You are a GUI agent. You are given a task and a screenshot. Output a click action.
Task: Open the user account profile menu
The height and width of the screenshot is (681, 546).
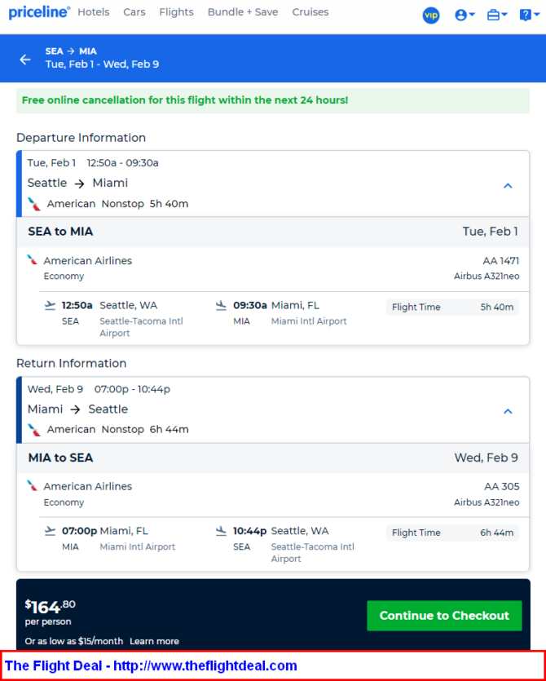[465, 15]
